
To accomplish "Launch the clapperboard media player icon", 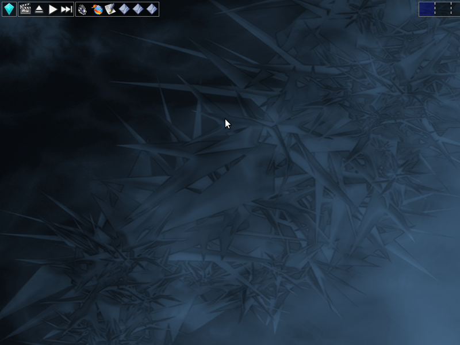I will tap(25, 9).
